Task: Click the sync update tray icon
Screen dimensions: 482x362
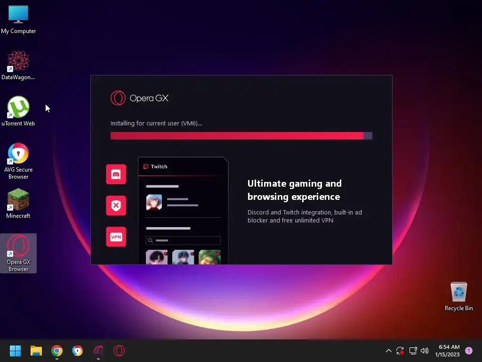Action: [x=400, y=351]
